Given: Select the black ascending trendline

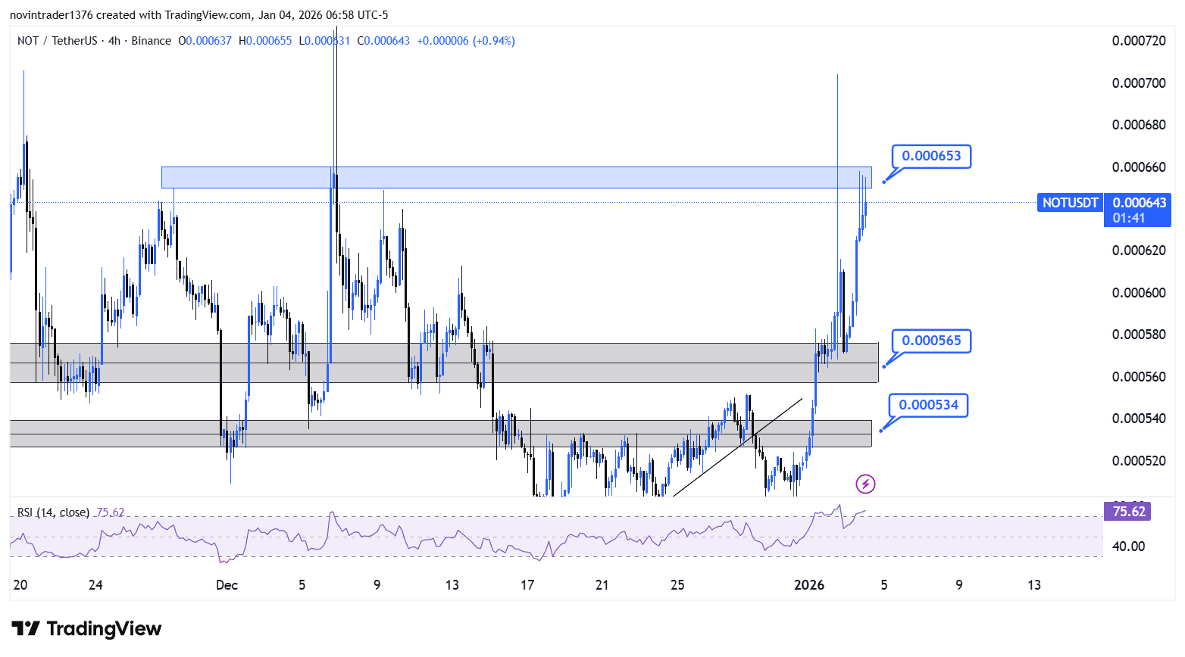Looking at the screenshot, I should [737, 447].
